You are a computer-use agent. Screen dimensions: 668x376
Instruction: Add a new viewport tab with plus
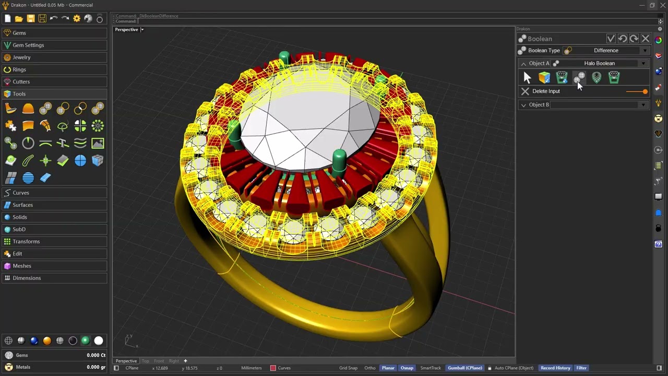tap(185, 361)
